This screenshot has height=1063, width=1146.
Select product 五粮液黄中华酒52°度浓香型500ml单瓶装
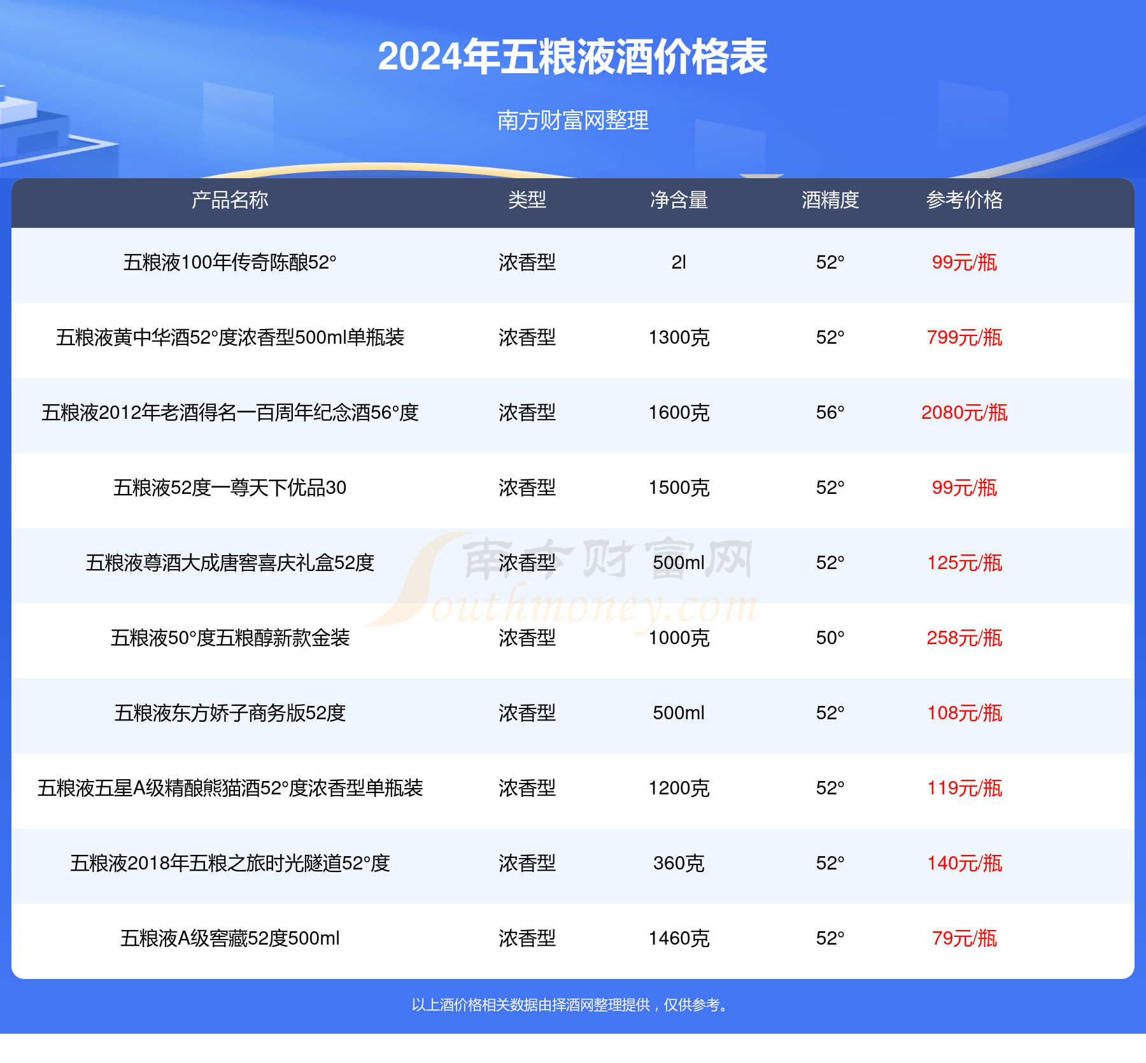click(230, 337)
